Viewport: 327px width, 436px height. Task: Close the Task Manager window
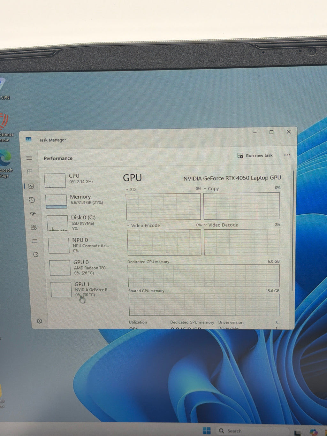tap(289, 132)
